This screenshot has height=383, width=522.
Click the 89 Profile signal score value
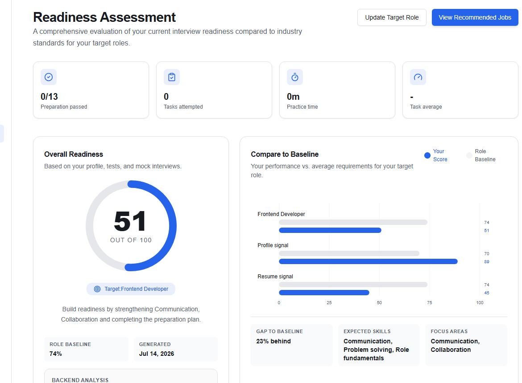point(487,262)
